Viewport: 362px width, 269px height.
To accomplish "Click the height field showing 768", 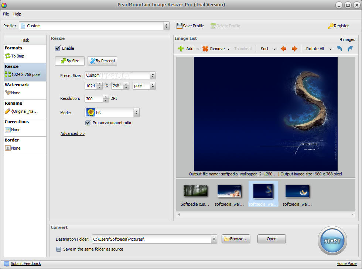I will [117, 85].
